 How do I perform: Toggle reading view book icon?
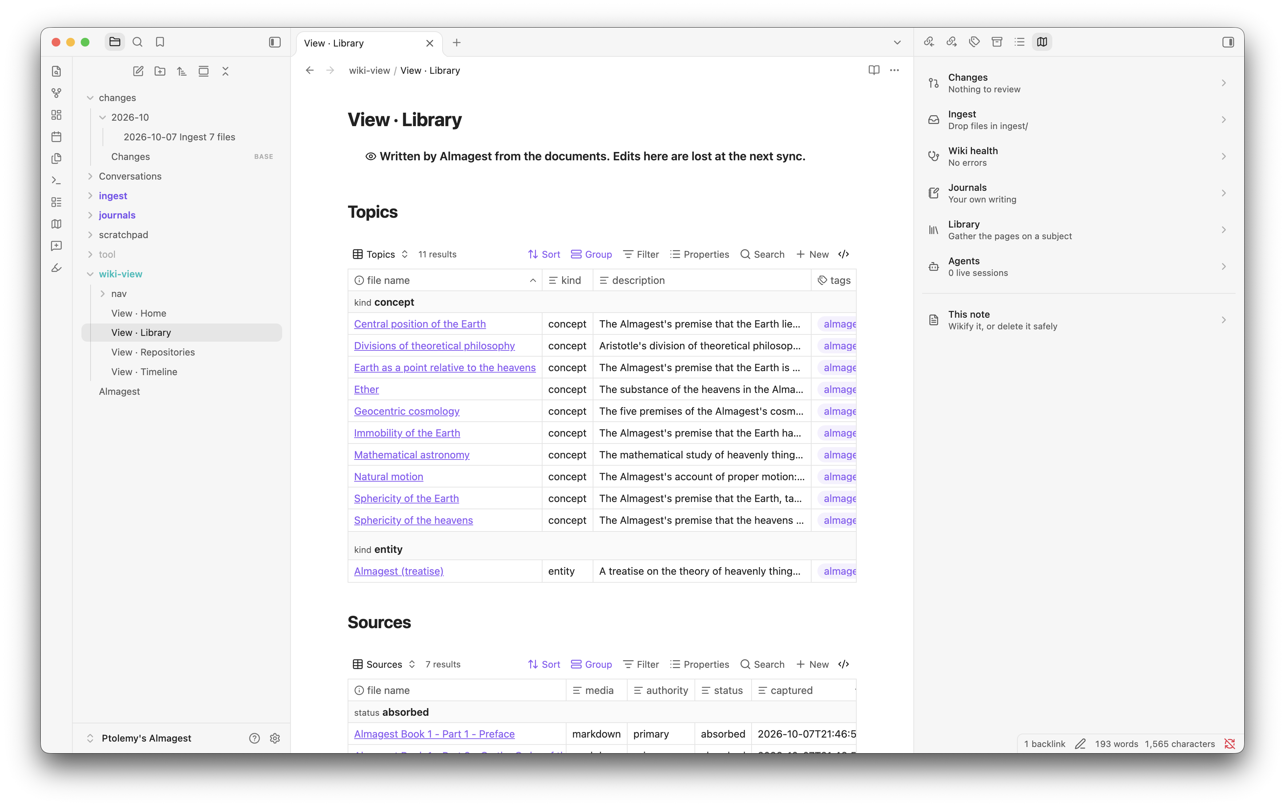[x=873, y=70]
